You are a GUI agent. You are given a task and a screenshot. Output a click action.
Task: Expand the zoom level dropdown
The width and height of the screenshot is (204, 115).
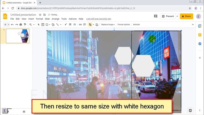(x=34, y=25)
